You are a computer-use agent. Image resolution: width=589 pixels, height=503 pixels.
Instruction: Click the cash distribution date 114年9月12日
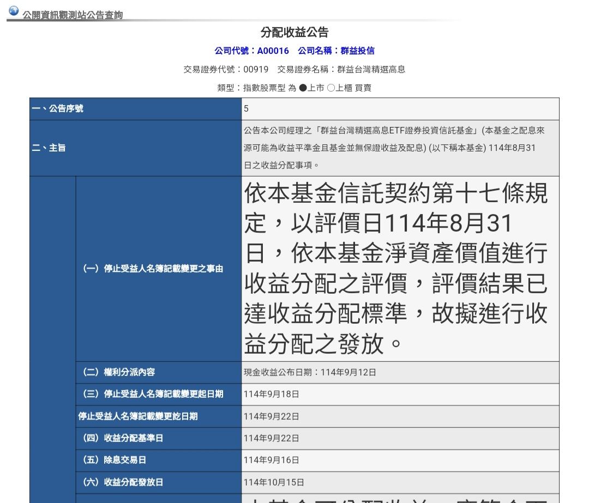(x=348, y=372)
